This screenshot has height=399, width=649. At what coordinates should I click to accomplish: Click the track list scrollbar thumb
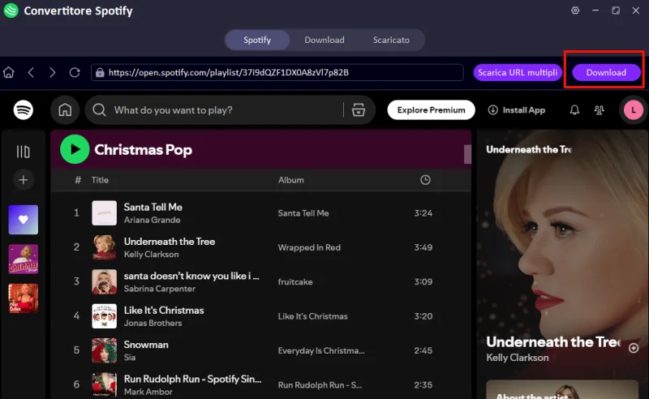[x=467, y=154]
